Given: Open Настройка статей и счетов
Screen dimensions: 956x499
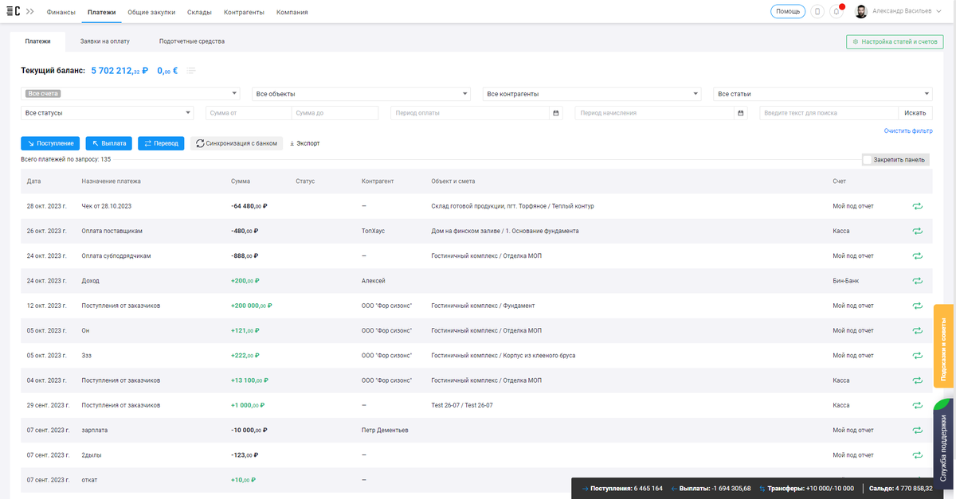Looking at the screenshot, I should (895, 41).
